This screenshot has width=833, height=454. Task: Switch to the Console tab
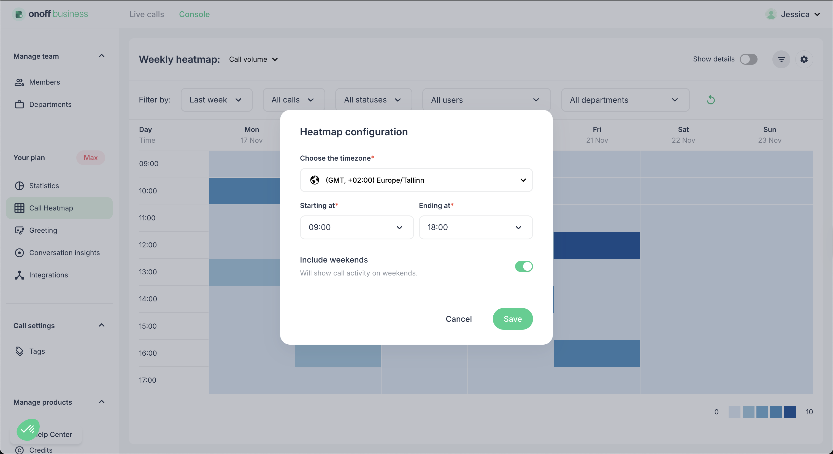tap(194, 14)
